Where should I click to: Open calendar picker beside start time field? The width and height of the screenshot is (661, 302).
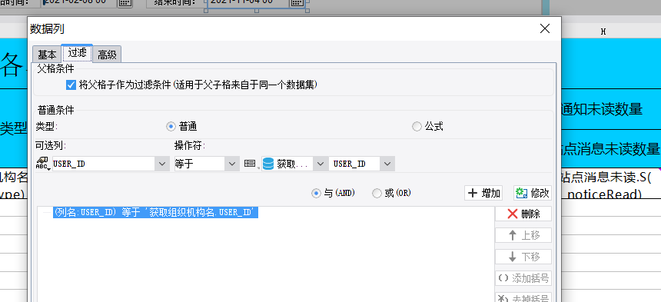click(125, 2)
